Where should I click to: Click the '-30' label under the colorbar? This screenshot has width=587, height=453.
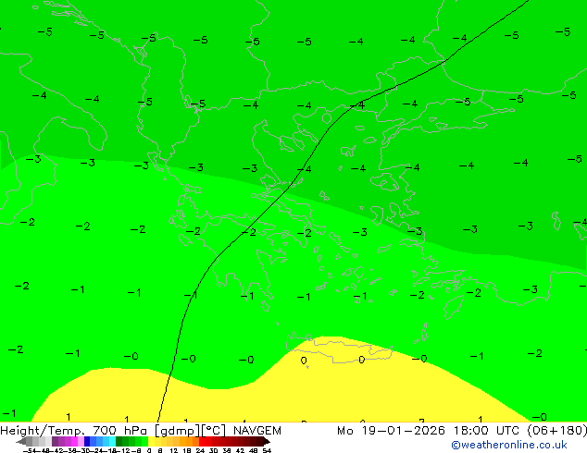tap(83, 451)
